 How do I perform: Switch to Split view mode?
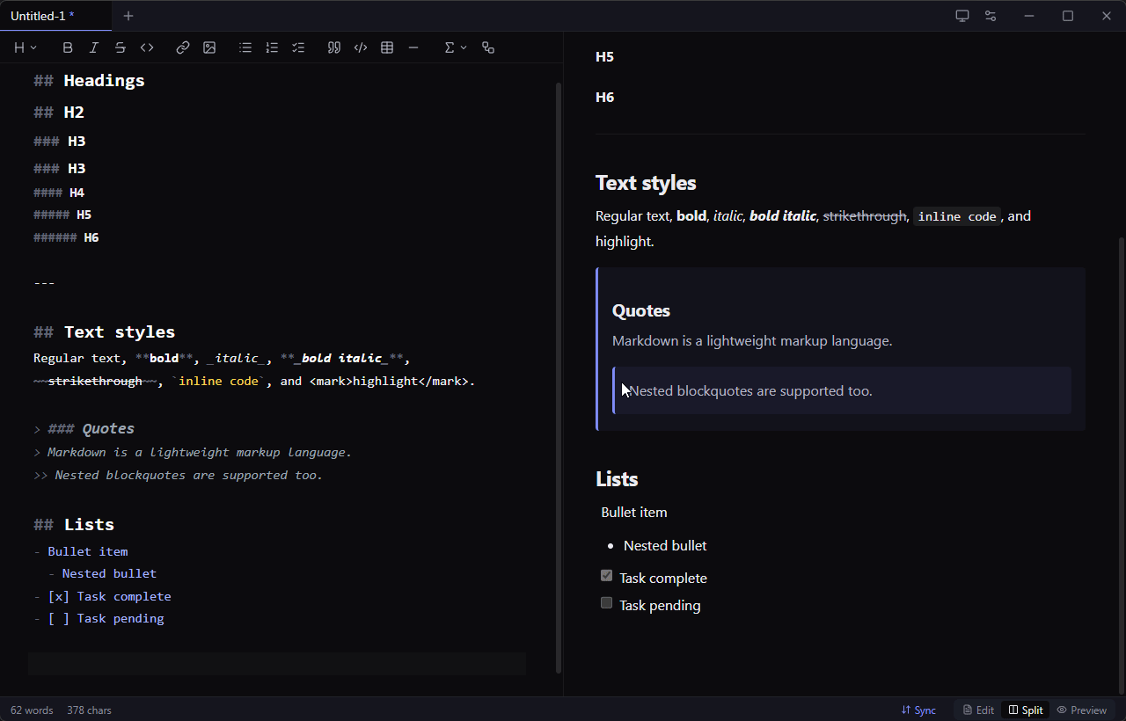pos(1026,710)
